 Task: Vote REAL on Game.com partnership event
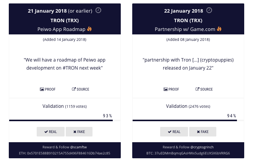click(174, 132)
